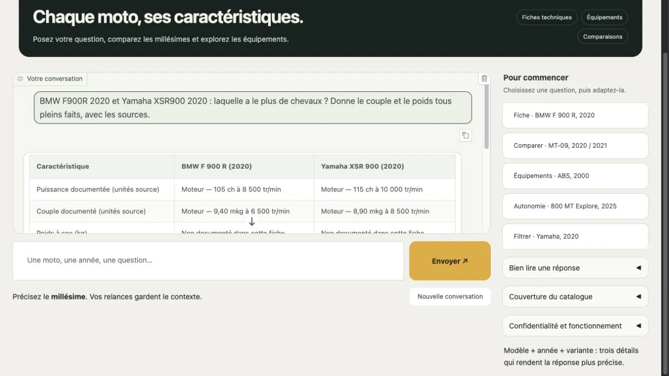Image resolution: width=669 pixels, height=376 pixels.
Task: Expand "Confidentialité et fonctionnement" details
Action: 575,326
